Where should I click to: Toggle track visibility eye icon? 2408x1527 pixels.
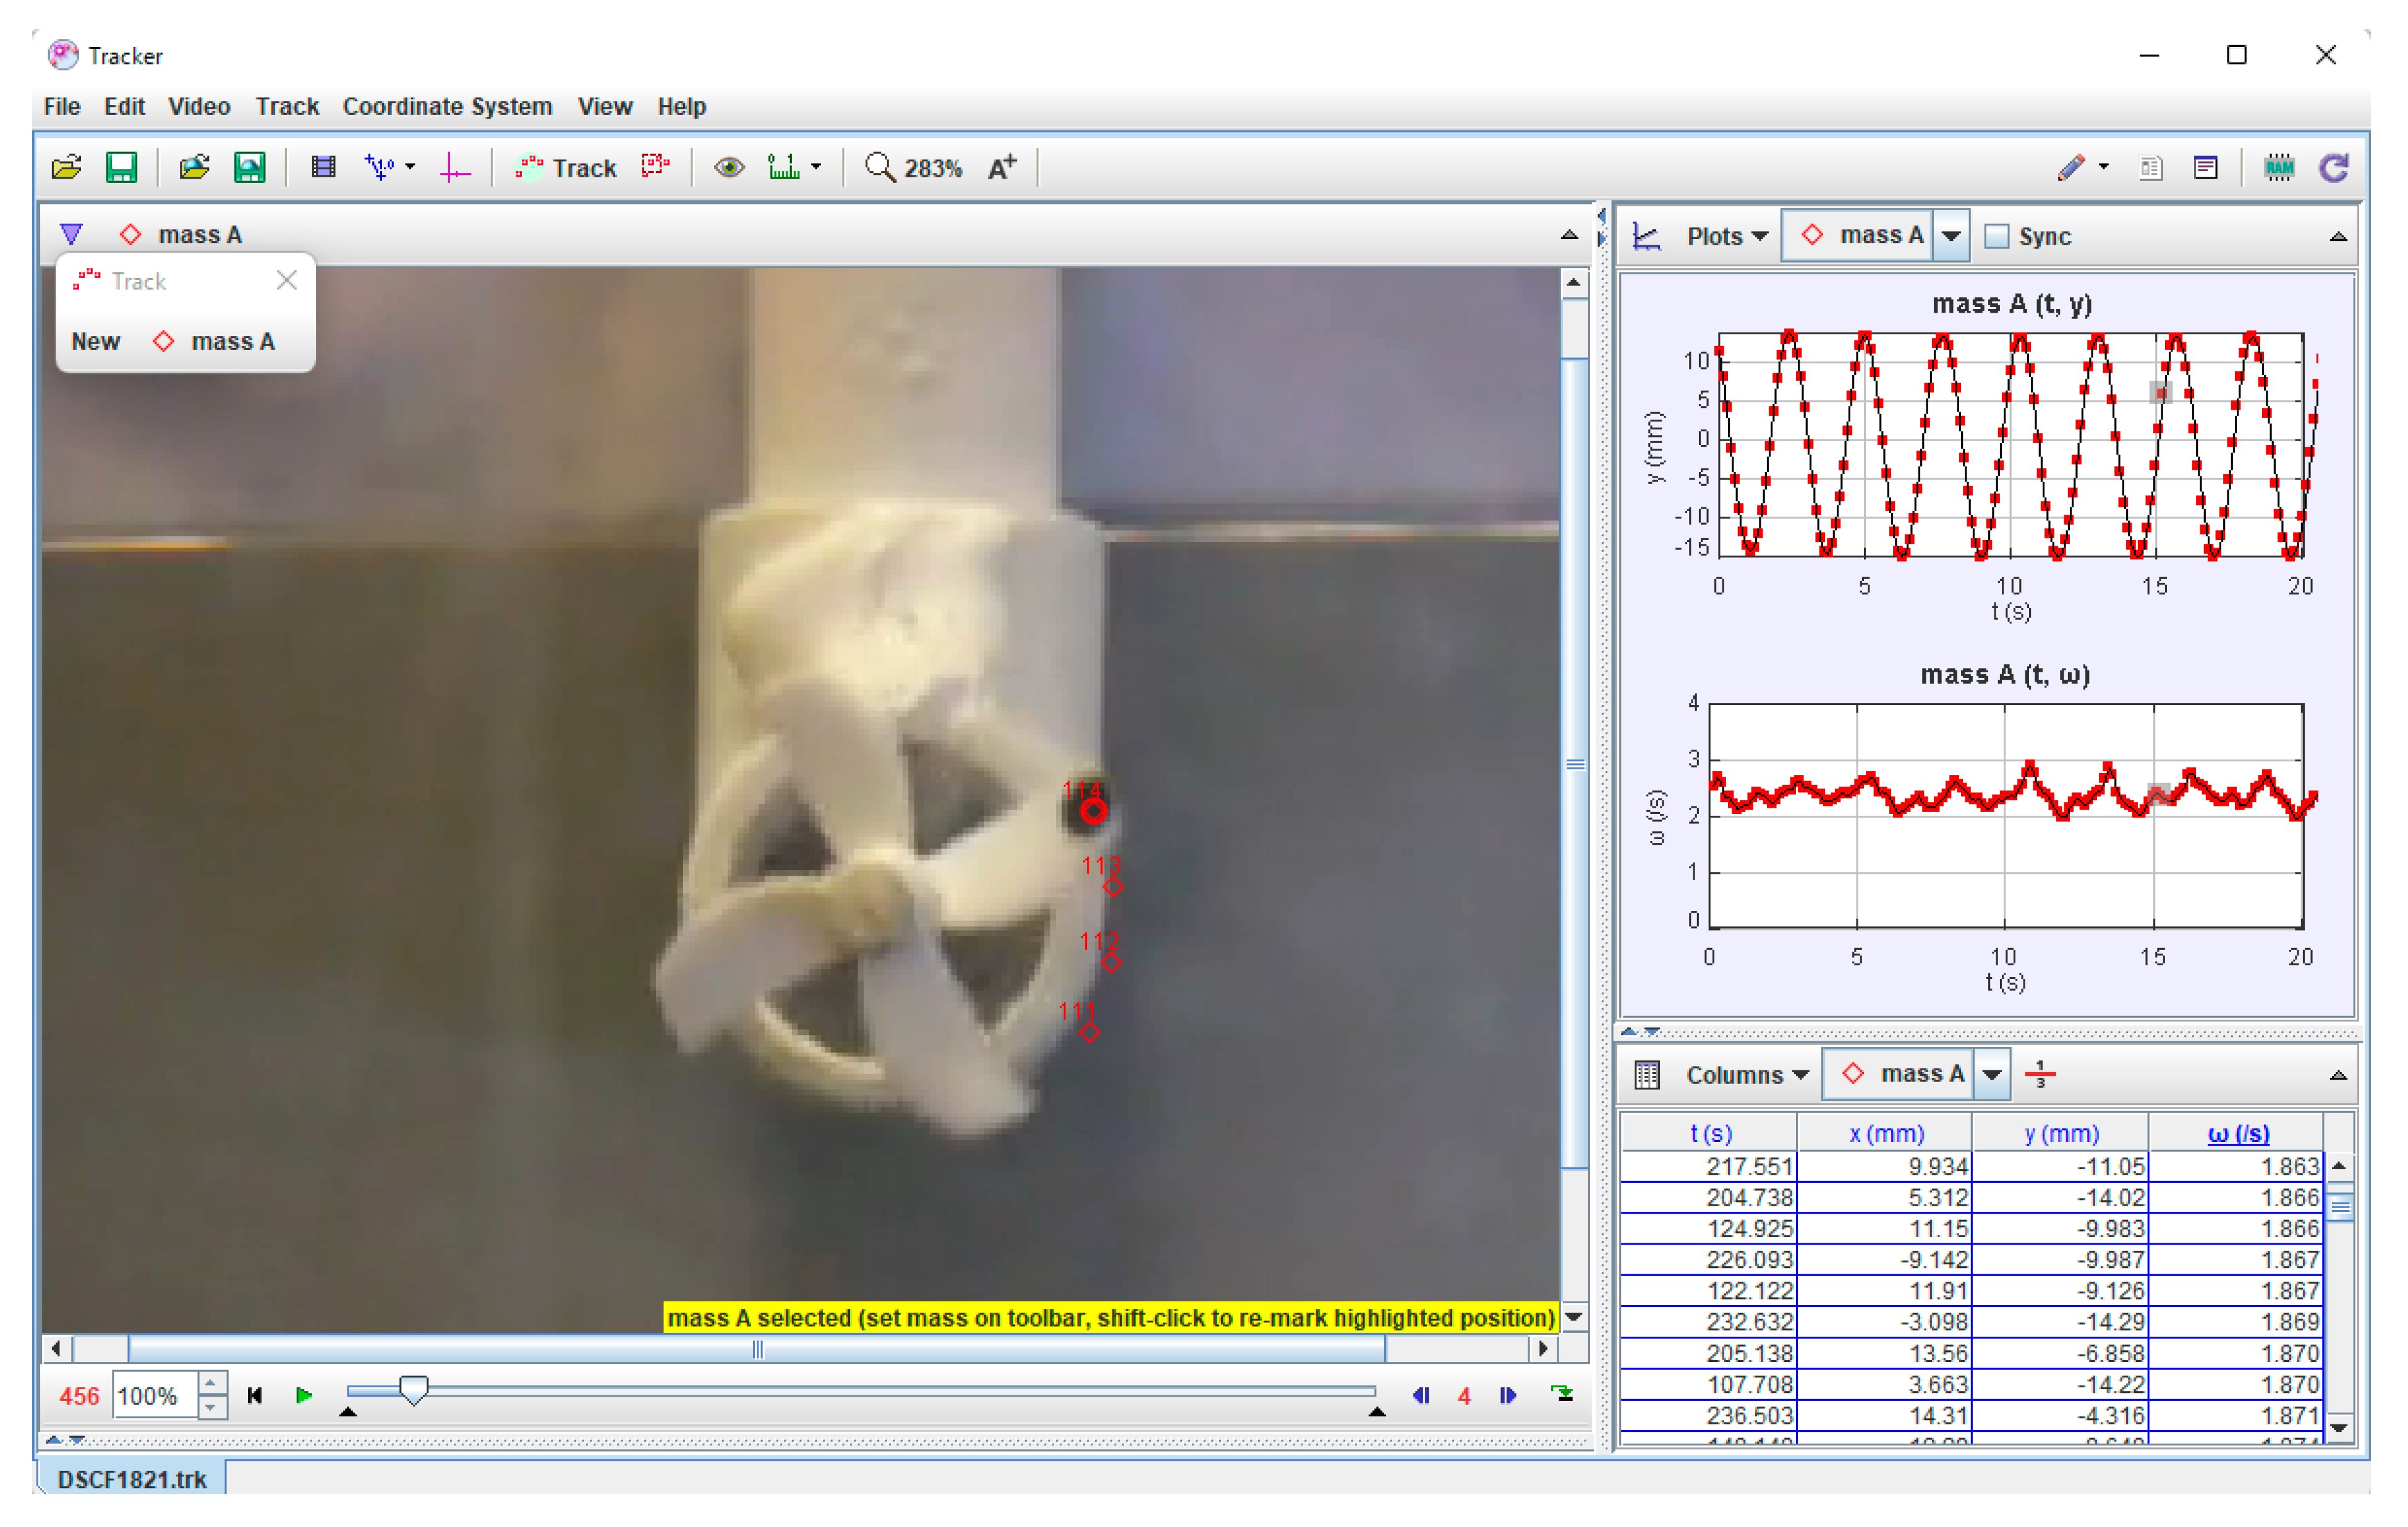pyautogui.click(x=729, y=167)
